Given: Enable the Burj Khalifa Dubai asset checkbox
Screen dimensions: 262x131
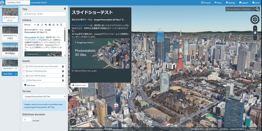Looking at the screenshot, I should coord(27,66).
